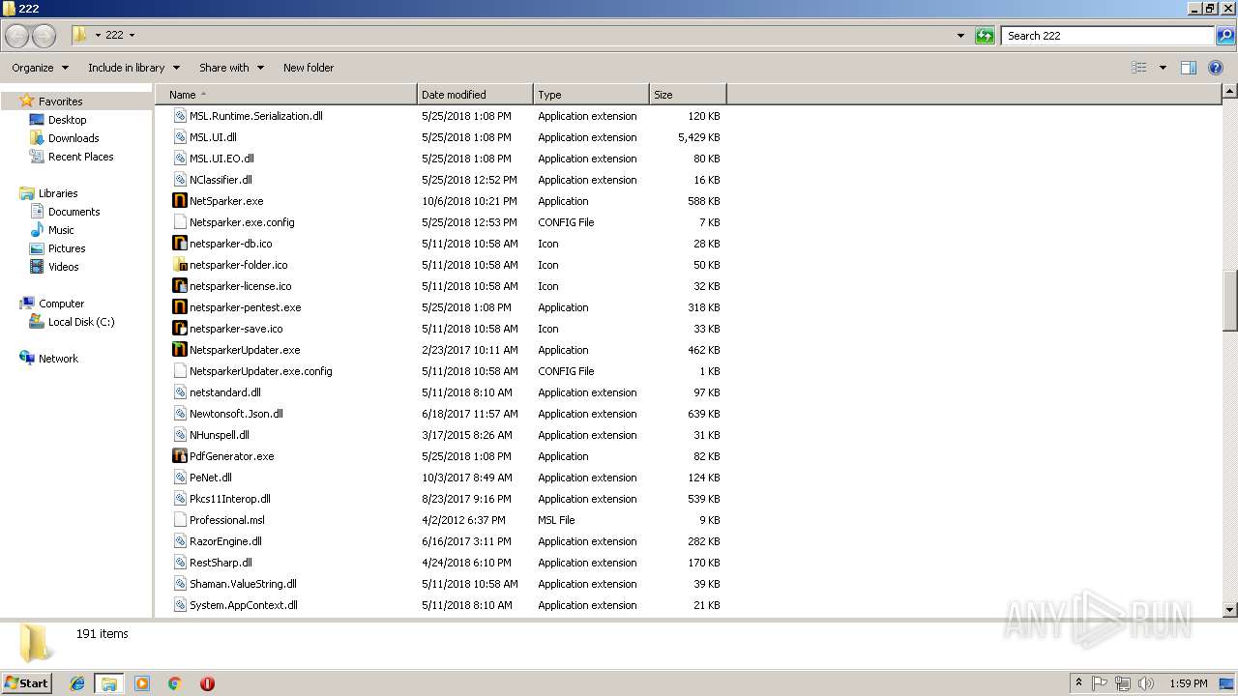
Task: Sort by the Size column header
Action: click(x=688, y=95)
